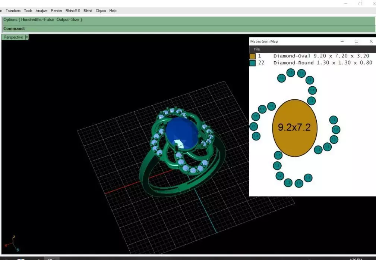Open File menu in Matrix Gem Map
This screenshot has height=260, width=376.
257,49
